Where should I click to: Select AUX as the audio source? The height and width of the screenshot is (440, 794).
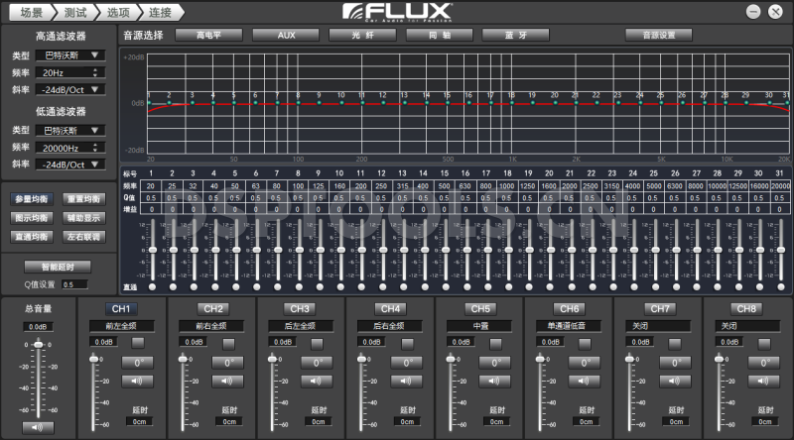[x=286, y=35]
